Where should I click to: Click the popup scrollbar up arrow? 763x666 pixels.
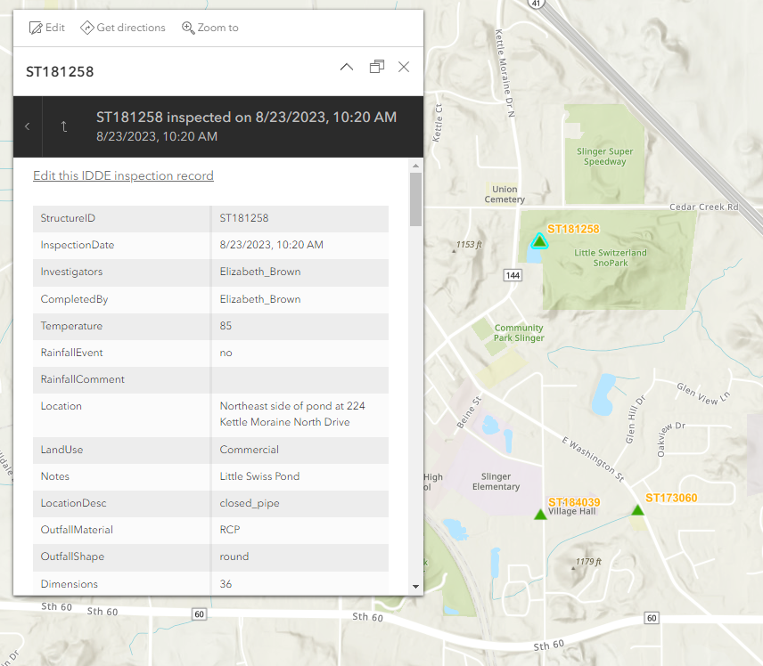415,166
